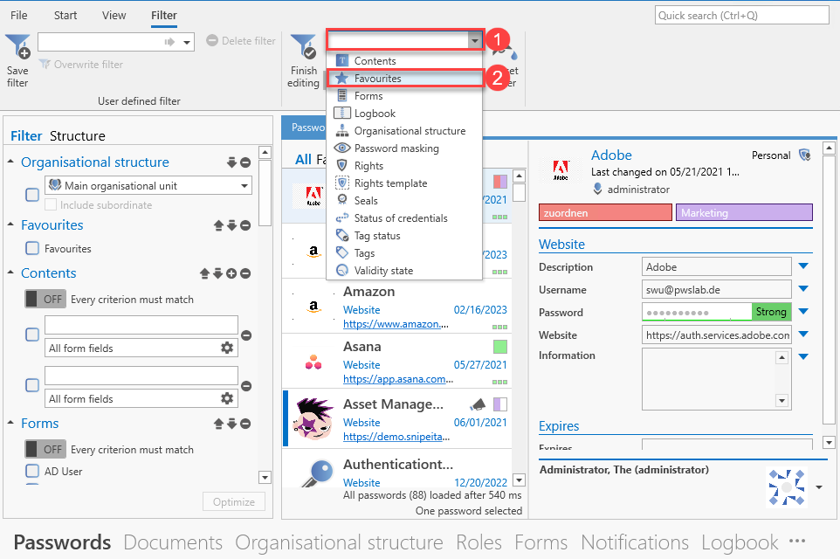
Task: Click into the Quick search field
Action: [741, 16]
